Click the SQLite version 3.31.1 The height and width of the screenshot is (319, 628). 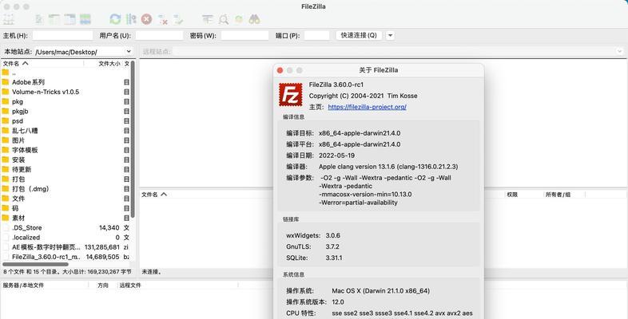click(x=334, y=258)
